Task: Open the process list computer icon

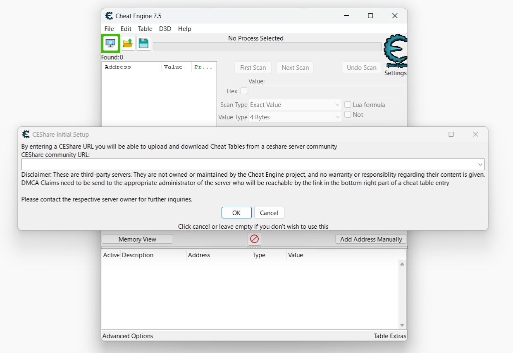Action: [x=110, y=43]
